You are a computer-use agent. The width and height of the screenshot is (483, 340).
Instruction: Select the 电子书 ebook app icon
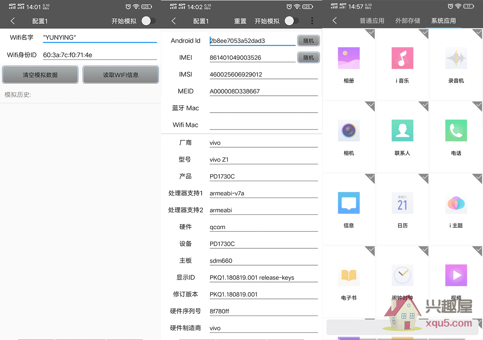coord(349,275)
